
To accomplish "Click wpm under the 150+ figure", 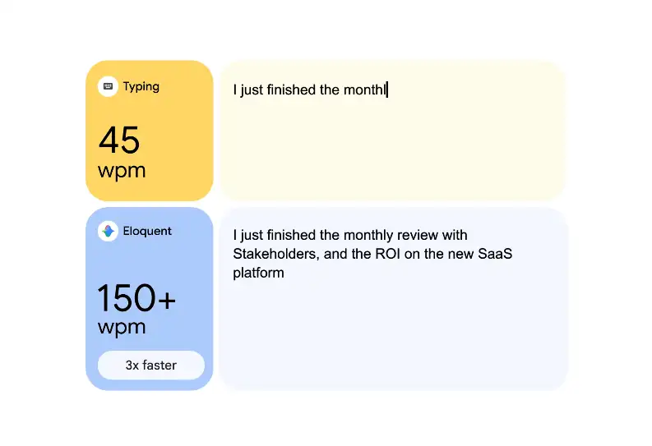I will coord(121,327).
